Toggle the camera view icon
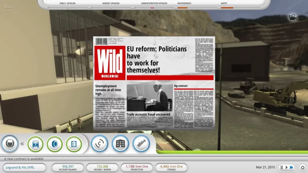The image size is (308, 173). click(x=292, y=17)
